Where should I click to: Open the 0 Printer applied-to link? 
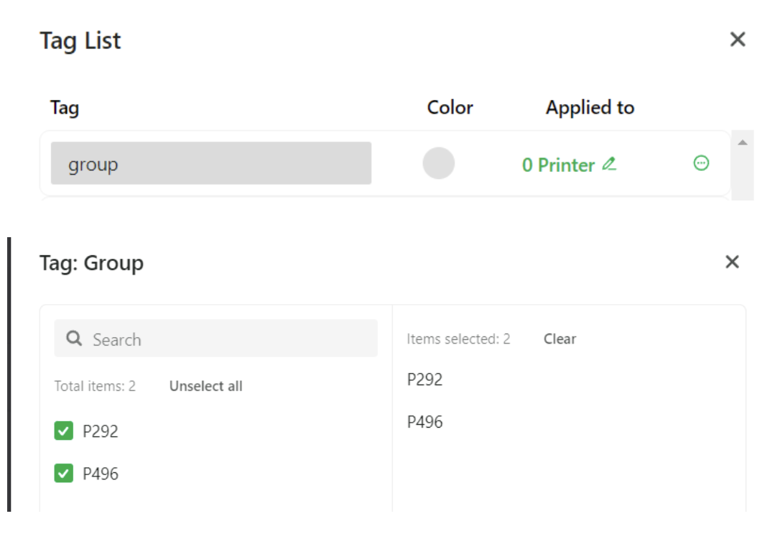pos(558,165)
